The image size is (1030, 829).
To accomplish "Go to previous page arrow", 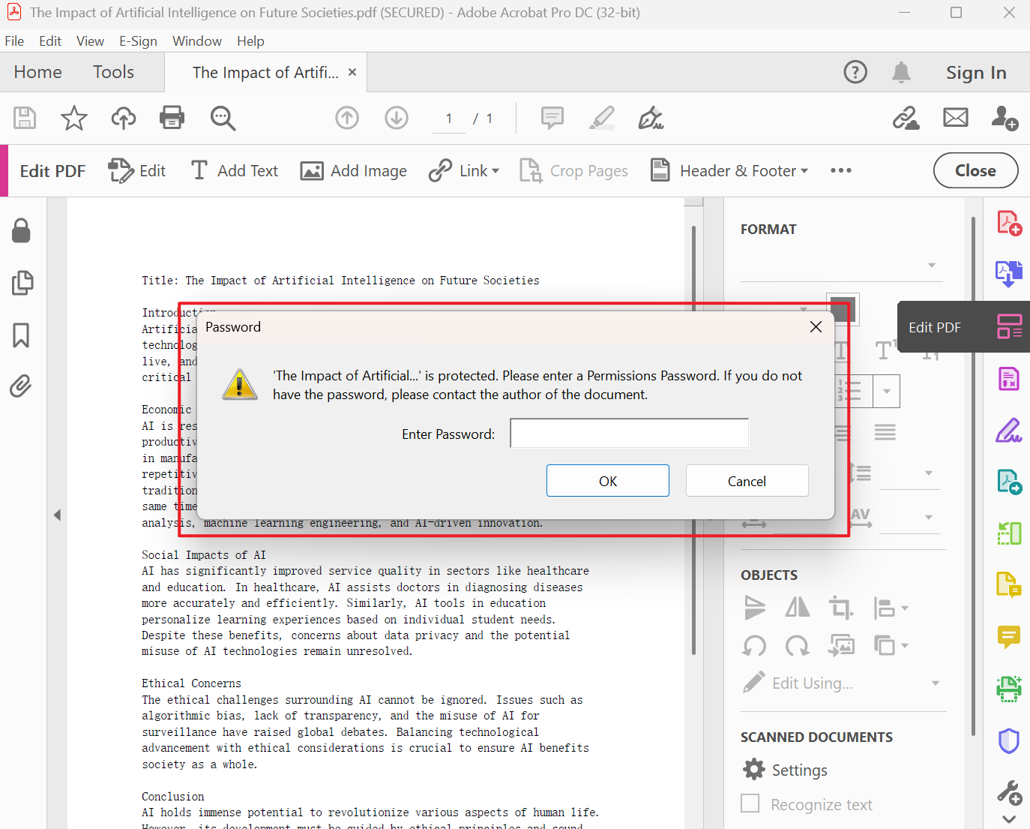I will [347, 118].
